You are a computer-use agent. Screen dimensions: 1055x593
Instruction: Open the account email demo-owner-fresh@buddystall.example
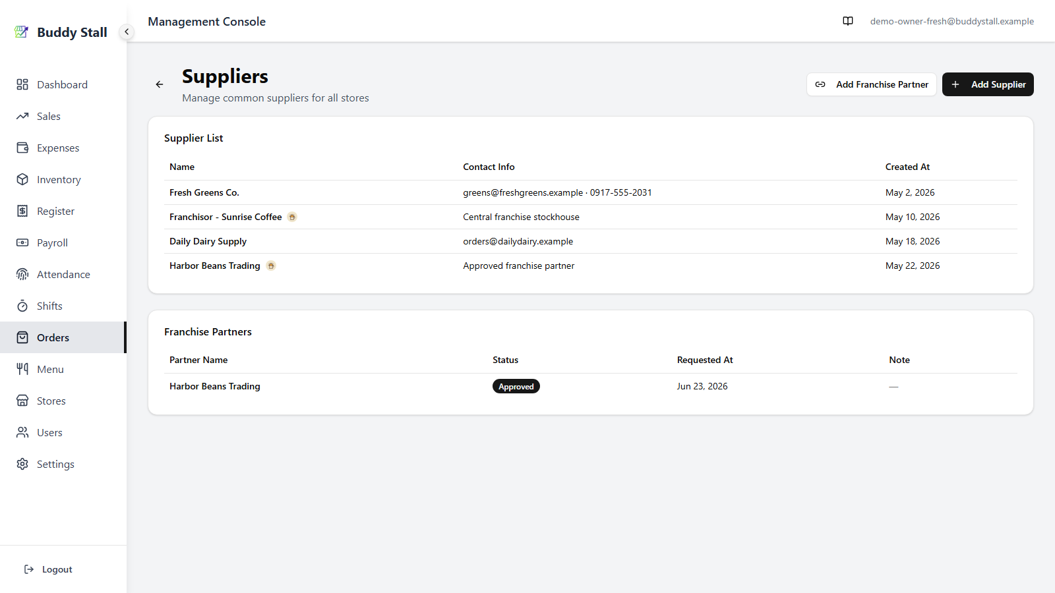click(951, 21)
